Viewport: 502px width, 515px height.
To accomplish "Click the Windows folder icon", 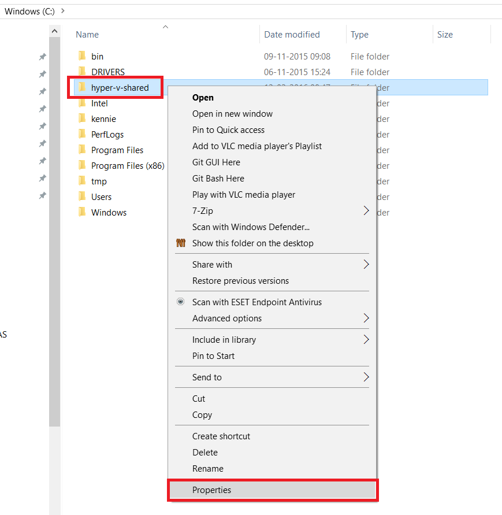I will click(x=81, y=213).
